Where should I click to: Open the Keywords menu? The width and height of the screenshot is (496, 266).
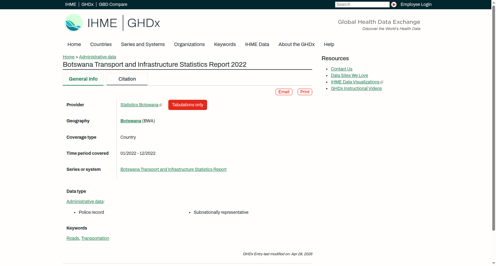click(225, 44)
